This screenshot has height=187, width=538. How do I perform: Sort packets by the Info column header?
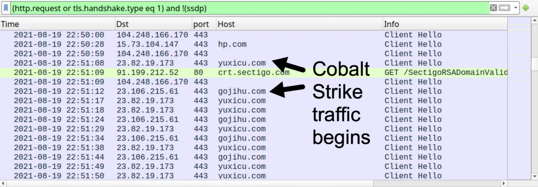point(445,24)
